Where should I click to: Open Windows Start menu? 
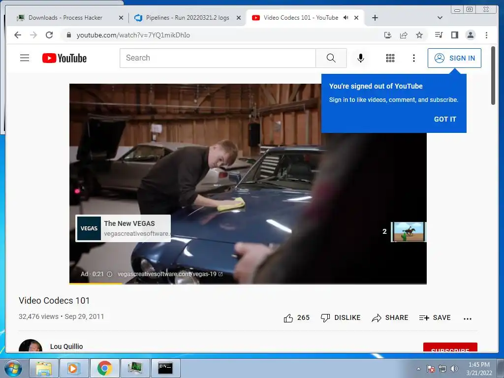coord(13,368)
